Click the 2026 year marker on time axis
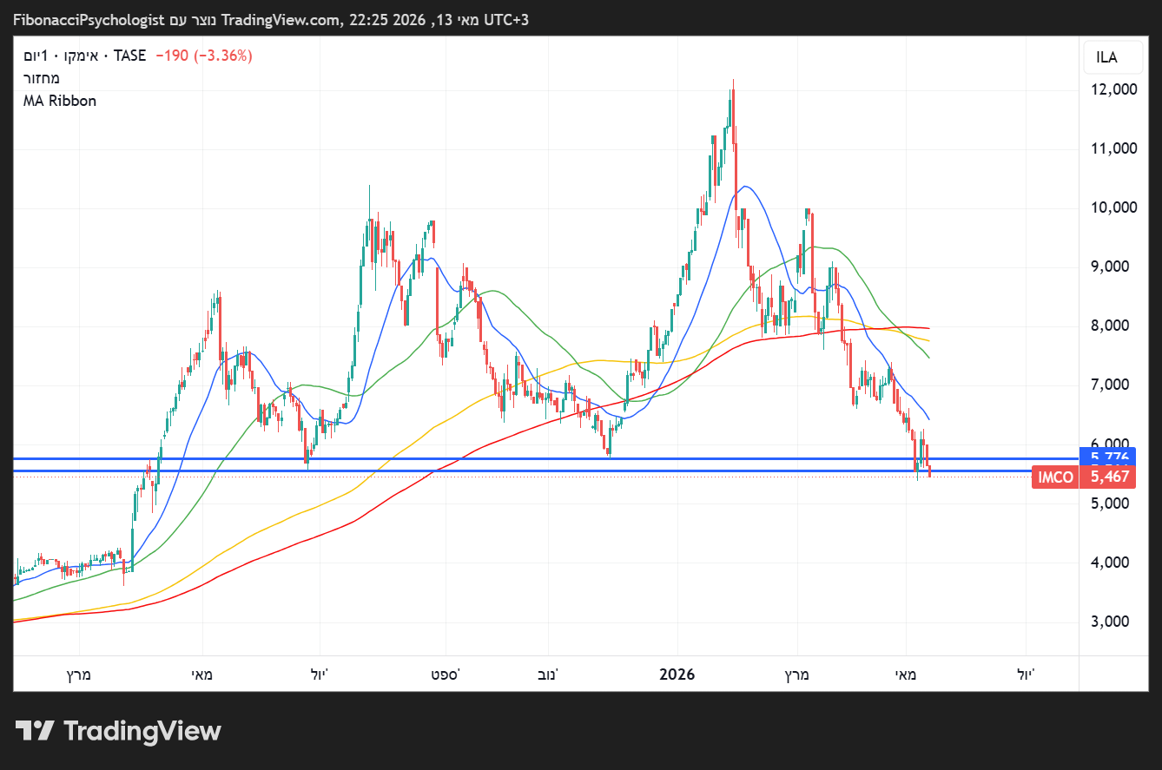Screen dimensions: 1162x770 [x=677, y=675]
